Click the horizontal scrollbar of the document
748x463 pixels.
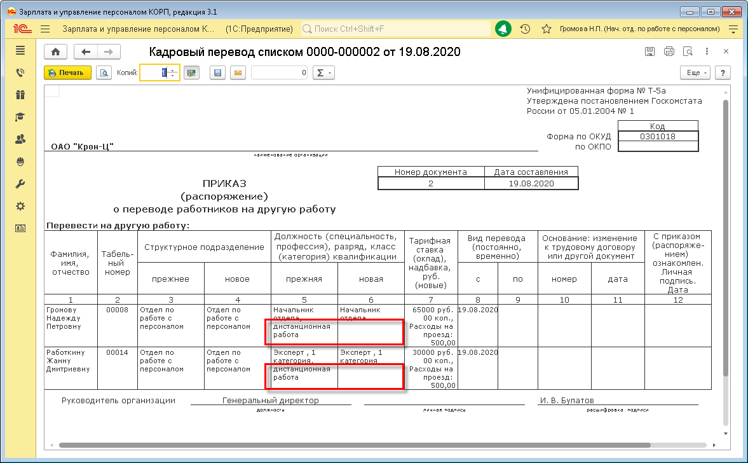pyautogui.click(x=355, y=445)
